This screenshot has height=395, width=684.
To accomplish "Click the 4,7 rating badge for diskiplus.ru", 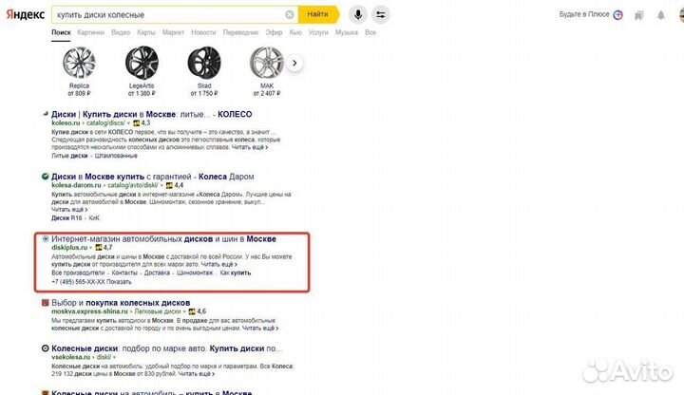I will (104, 248).
